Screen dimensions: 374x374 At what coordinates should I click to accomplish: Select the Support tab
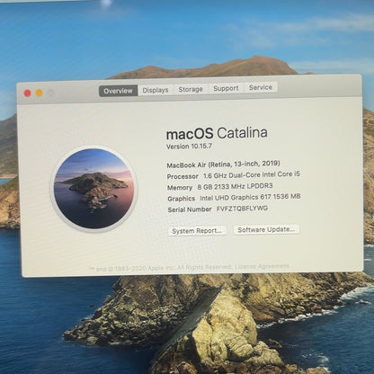[x=226, y=88]
